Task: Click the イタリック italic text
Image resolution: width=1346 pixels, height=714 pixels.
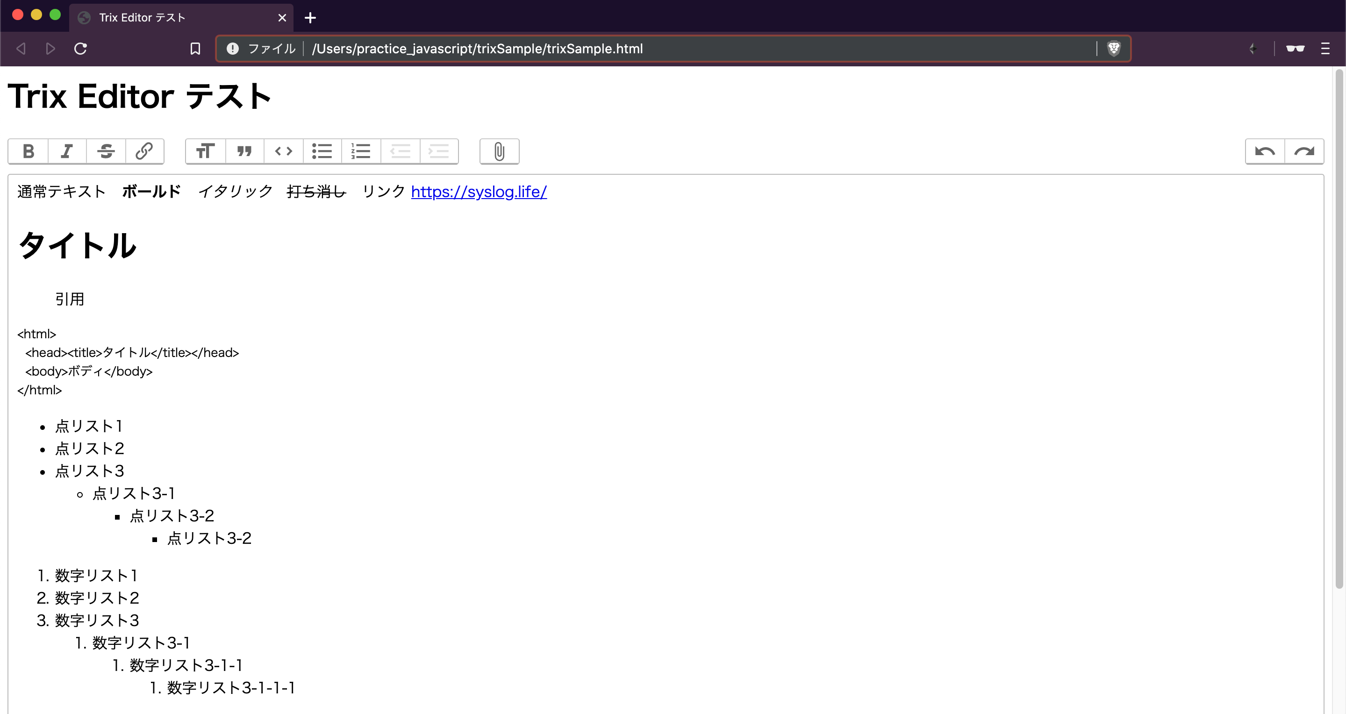Action: [x=235, y=192]
